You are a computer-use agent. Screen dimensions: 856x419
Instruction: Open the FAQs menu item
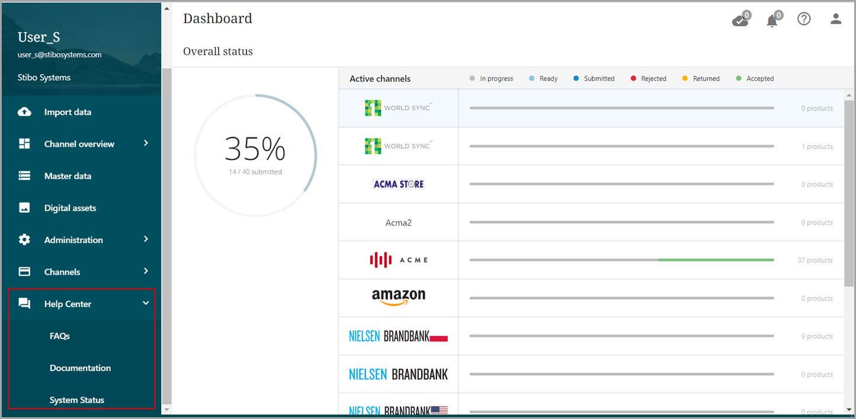60,336
